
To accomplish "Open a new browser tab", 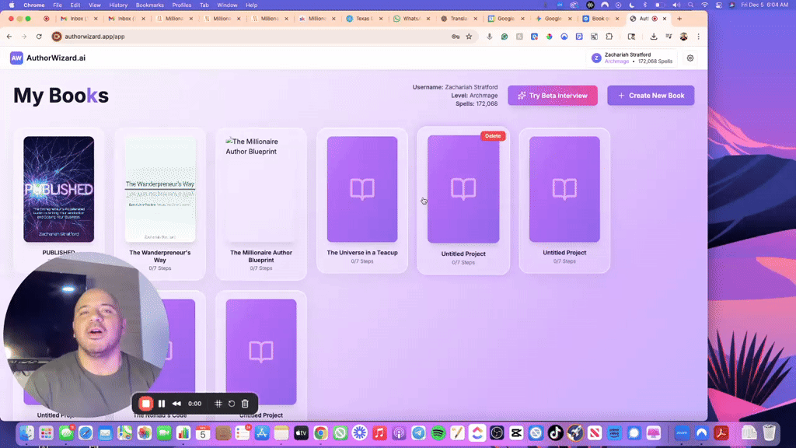I will point(679,19).
